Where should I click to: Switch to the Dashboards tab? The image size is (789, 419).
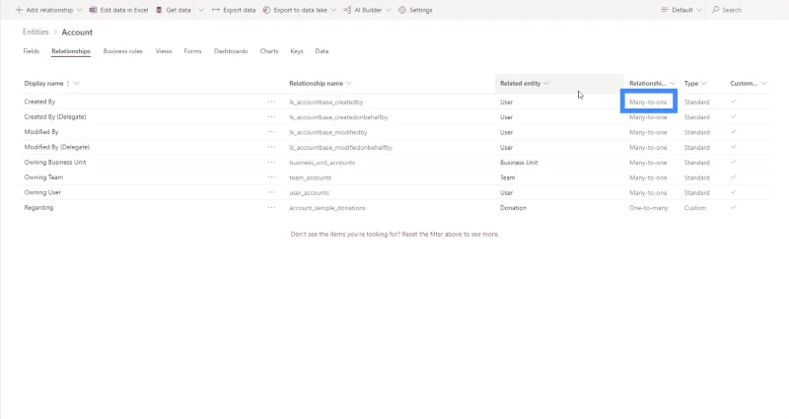231,51
